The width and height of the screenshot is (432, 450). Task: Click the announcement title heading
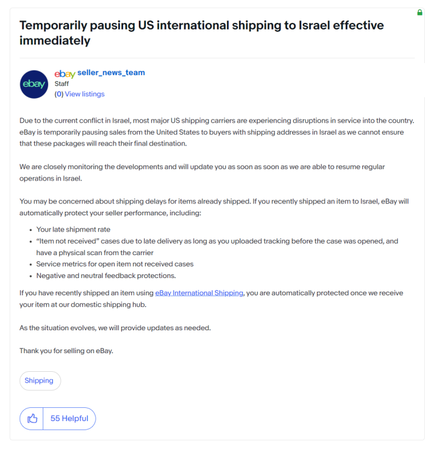201,32
